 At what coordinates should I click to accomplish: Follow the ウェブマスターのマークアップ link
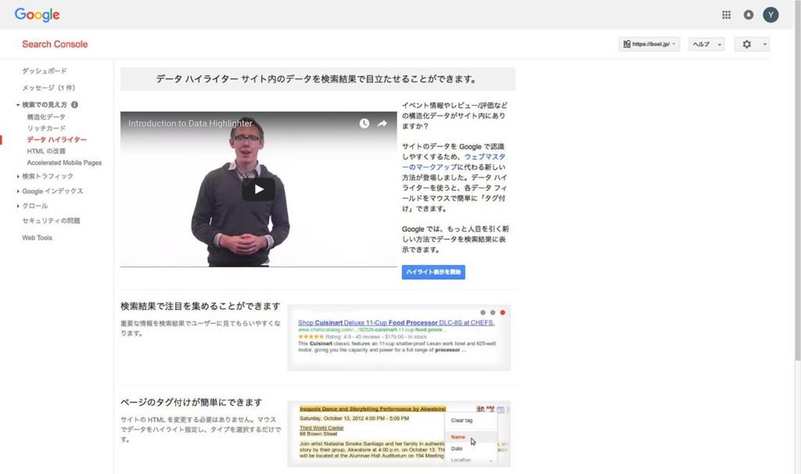(454, 162)
